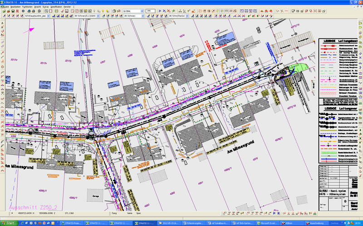Click the zoom window magnifier icon
Image resolution: width=363 pixels, height=226 pixels.
tap(46, 11)
